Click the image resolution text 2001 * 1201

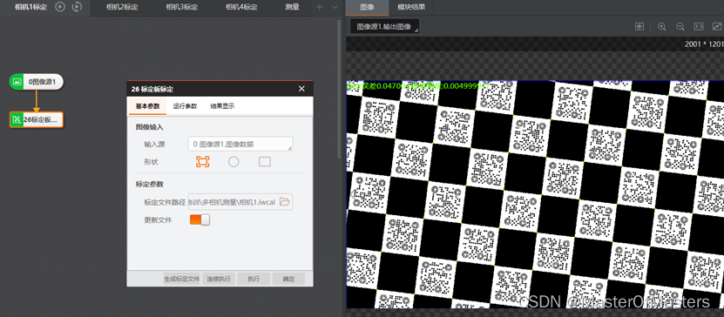pos(704,44)
